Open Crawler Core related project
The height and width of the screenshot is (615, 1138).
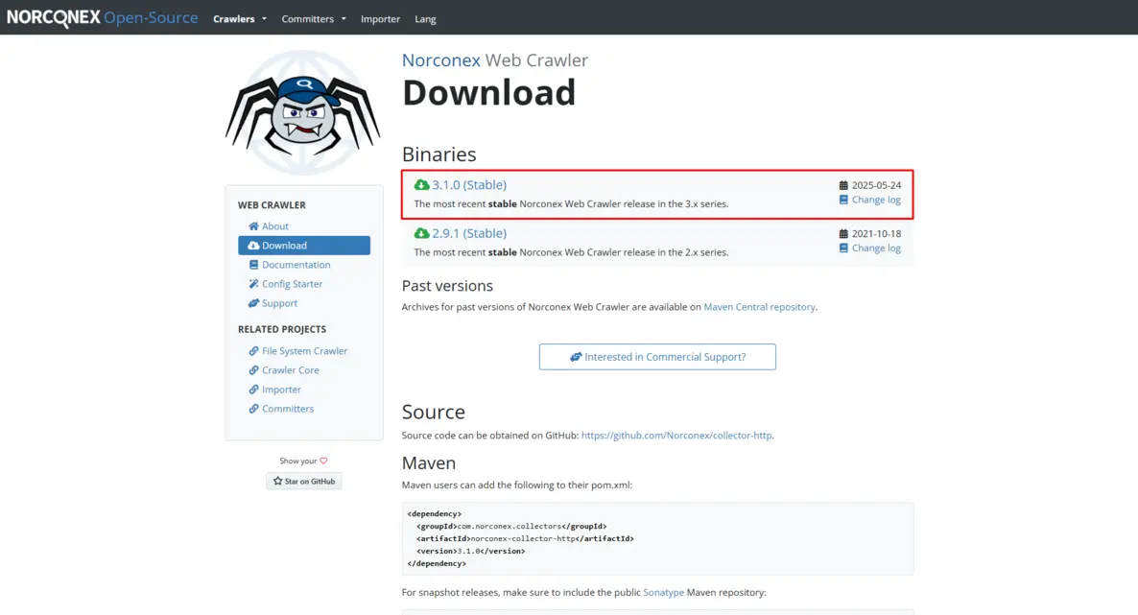tap(291, 370)
